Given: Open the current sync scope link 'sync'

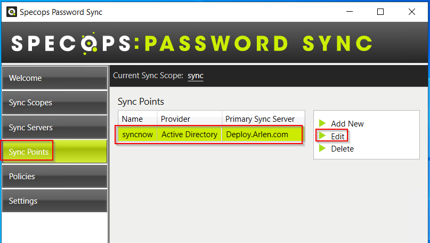Looking at the screenshot, I should click(x=196, y=76).
